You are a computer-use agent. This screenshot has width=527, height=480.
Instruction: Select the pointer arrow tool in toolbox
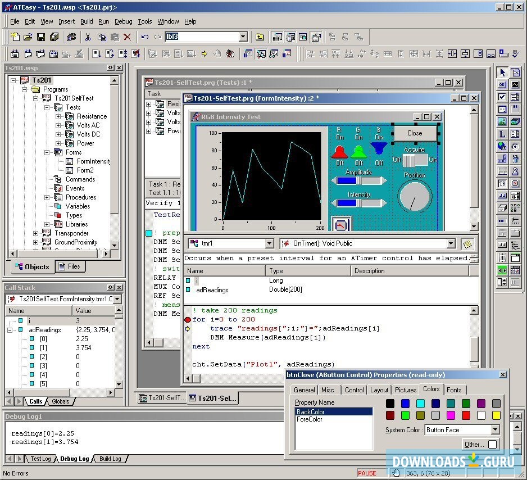tap(502, 73)
